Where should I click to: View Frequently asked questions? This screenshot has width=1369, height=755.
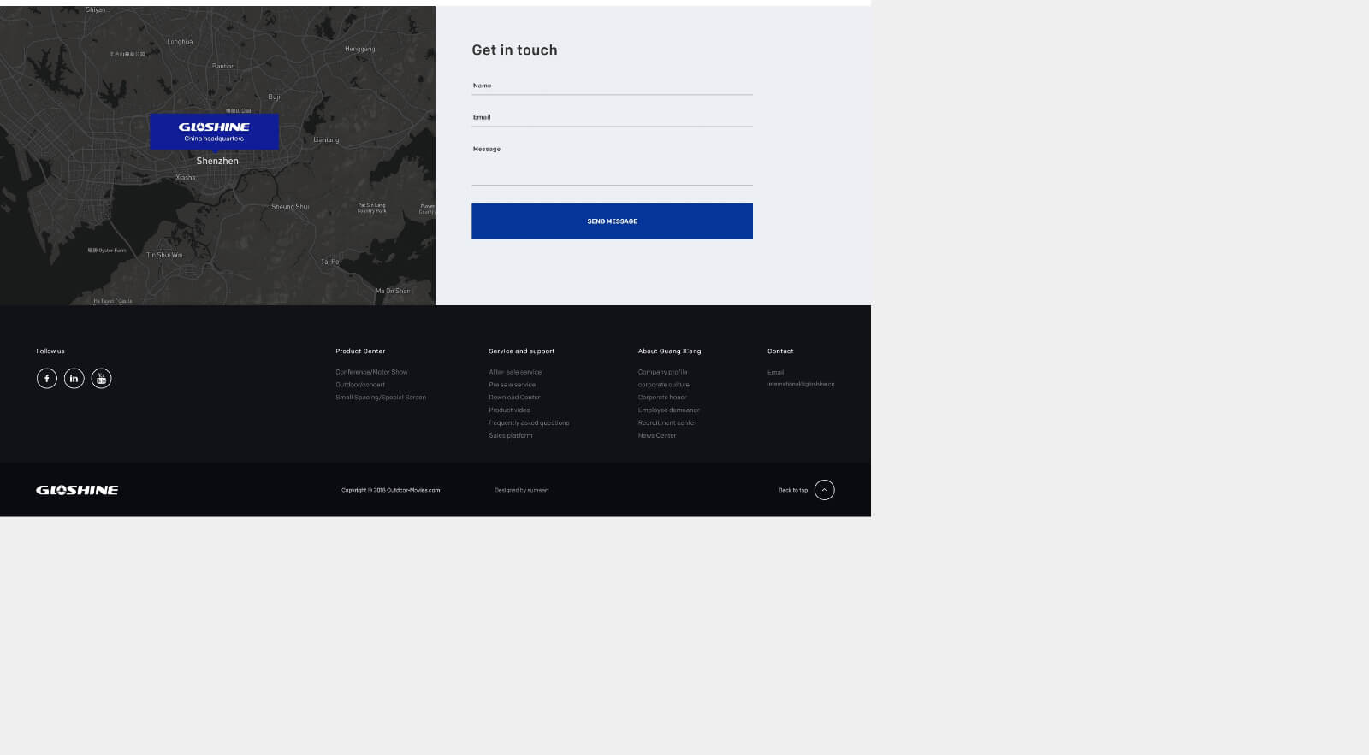point(529,422)
